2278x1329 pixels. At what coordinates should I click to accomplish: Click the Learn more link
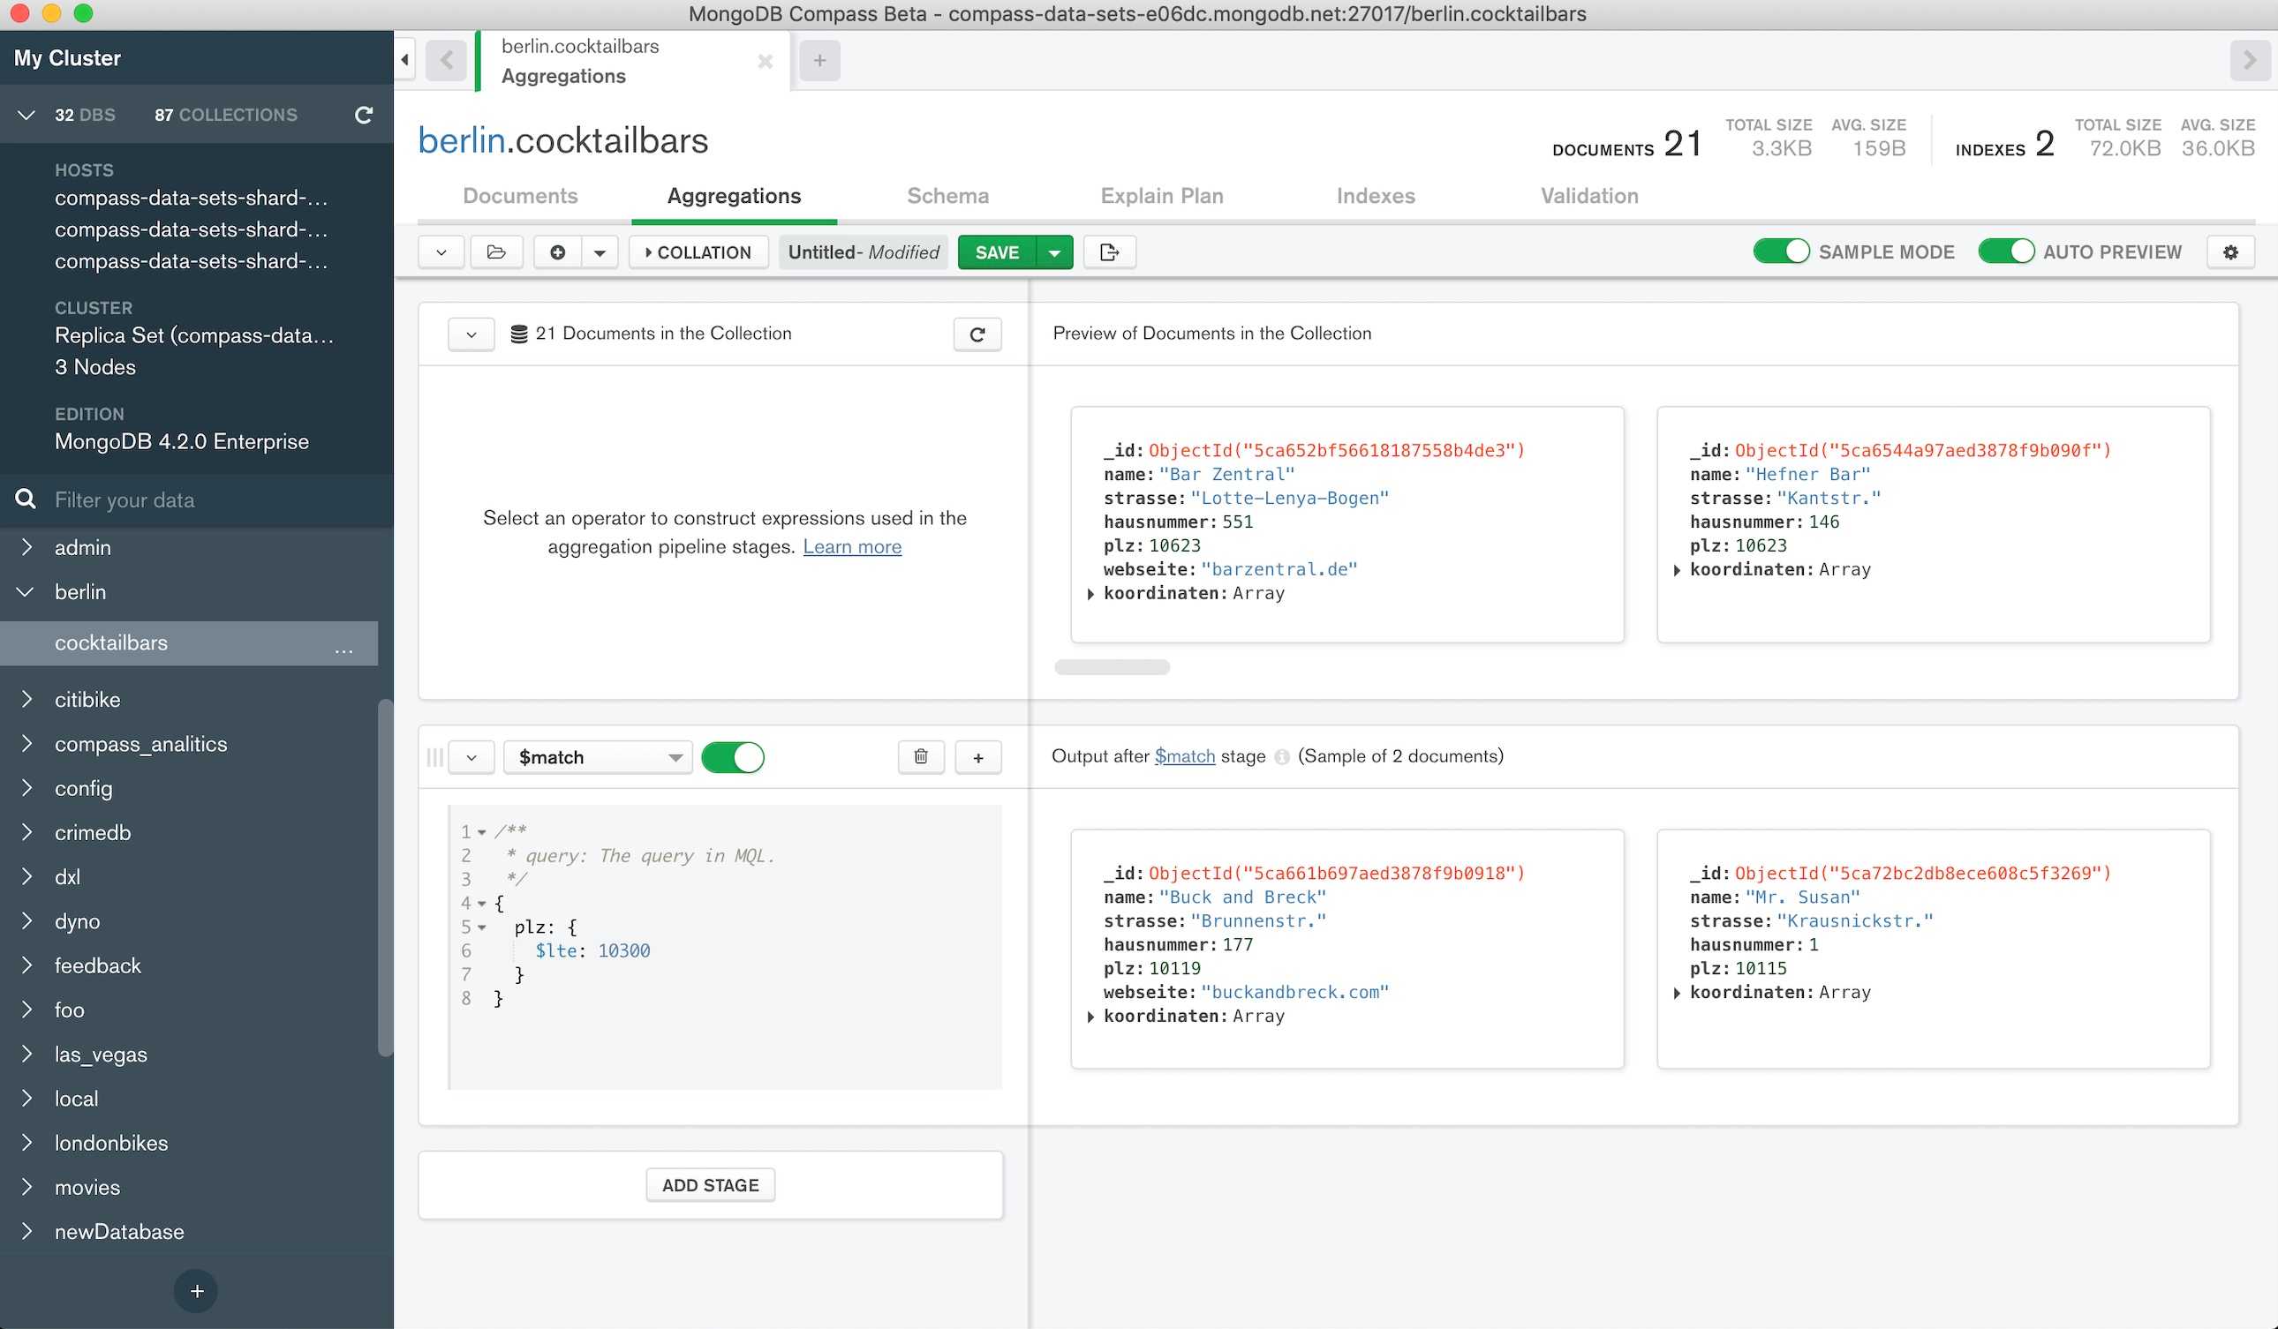[853, 546]
